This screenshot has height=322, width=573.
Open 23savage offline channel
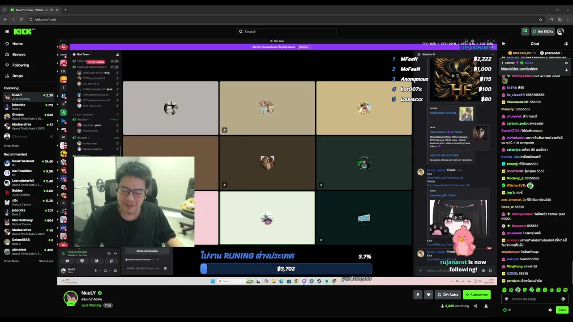[x=29, y=136]
